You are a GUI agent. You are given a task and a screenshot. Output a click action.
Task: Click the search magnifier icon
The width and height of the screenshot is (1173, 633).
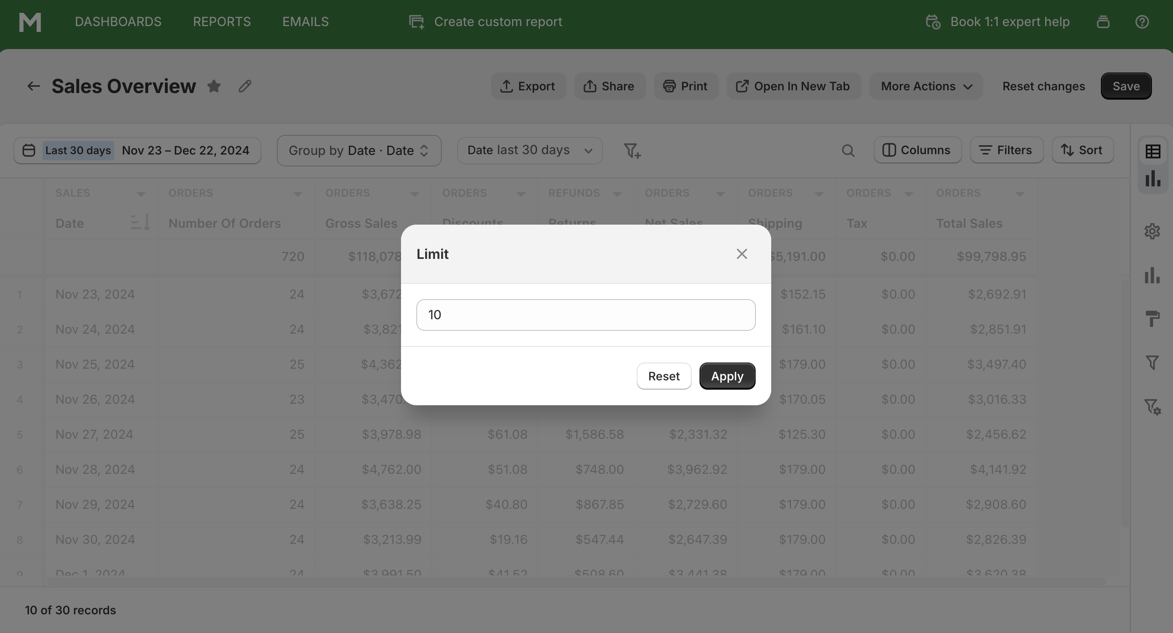848,151
